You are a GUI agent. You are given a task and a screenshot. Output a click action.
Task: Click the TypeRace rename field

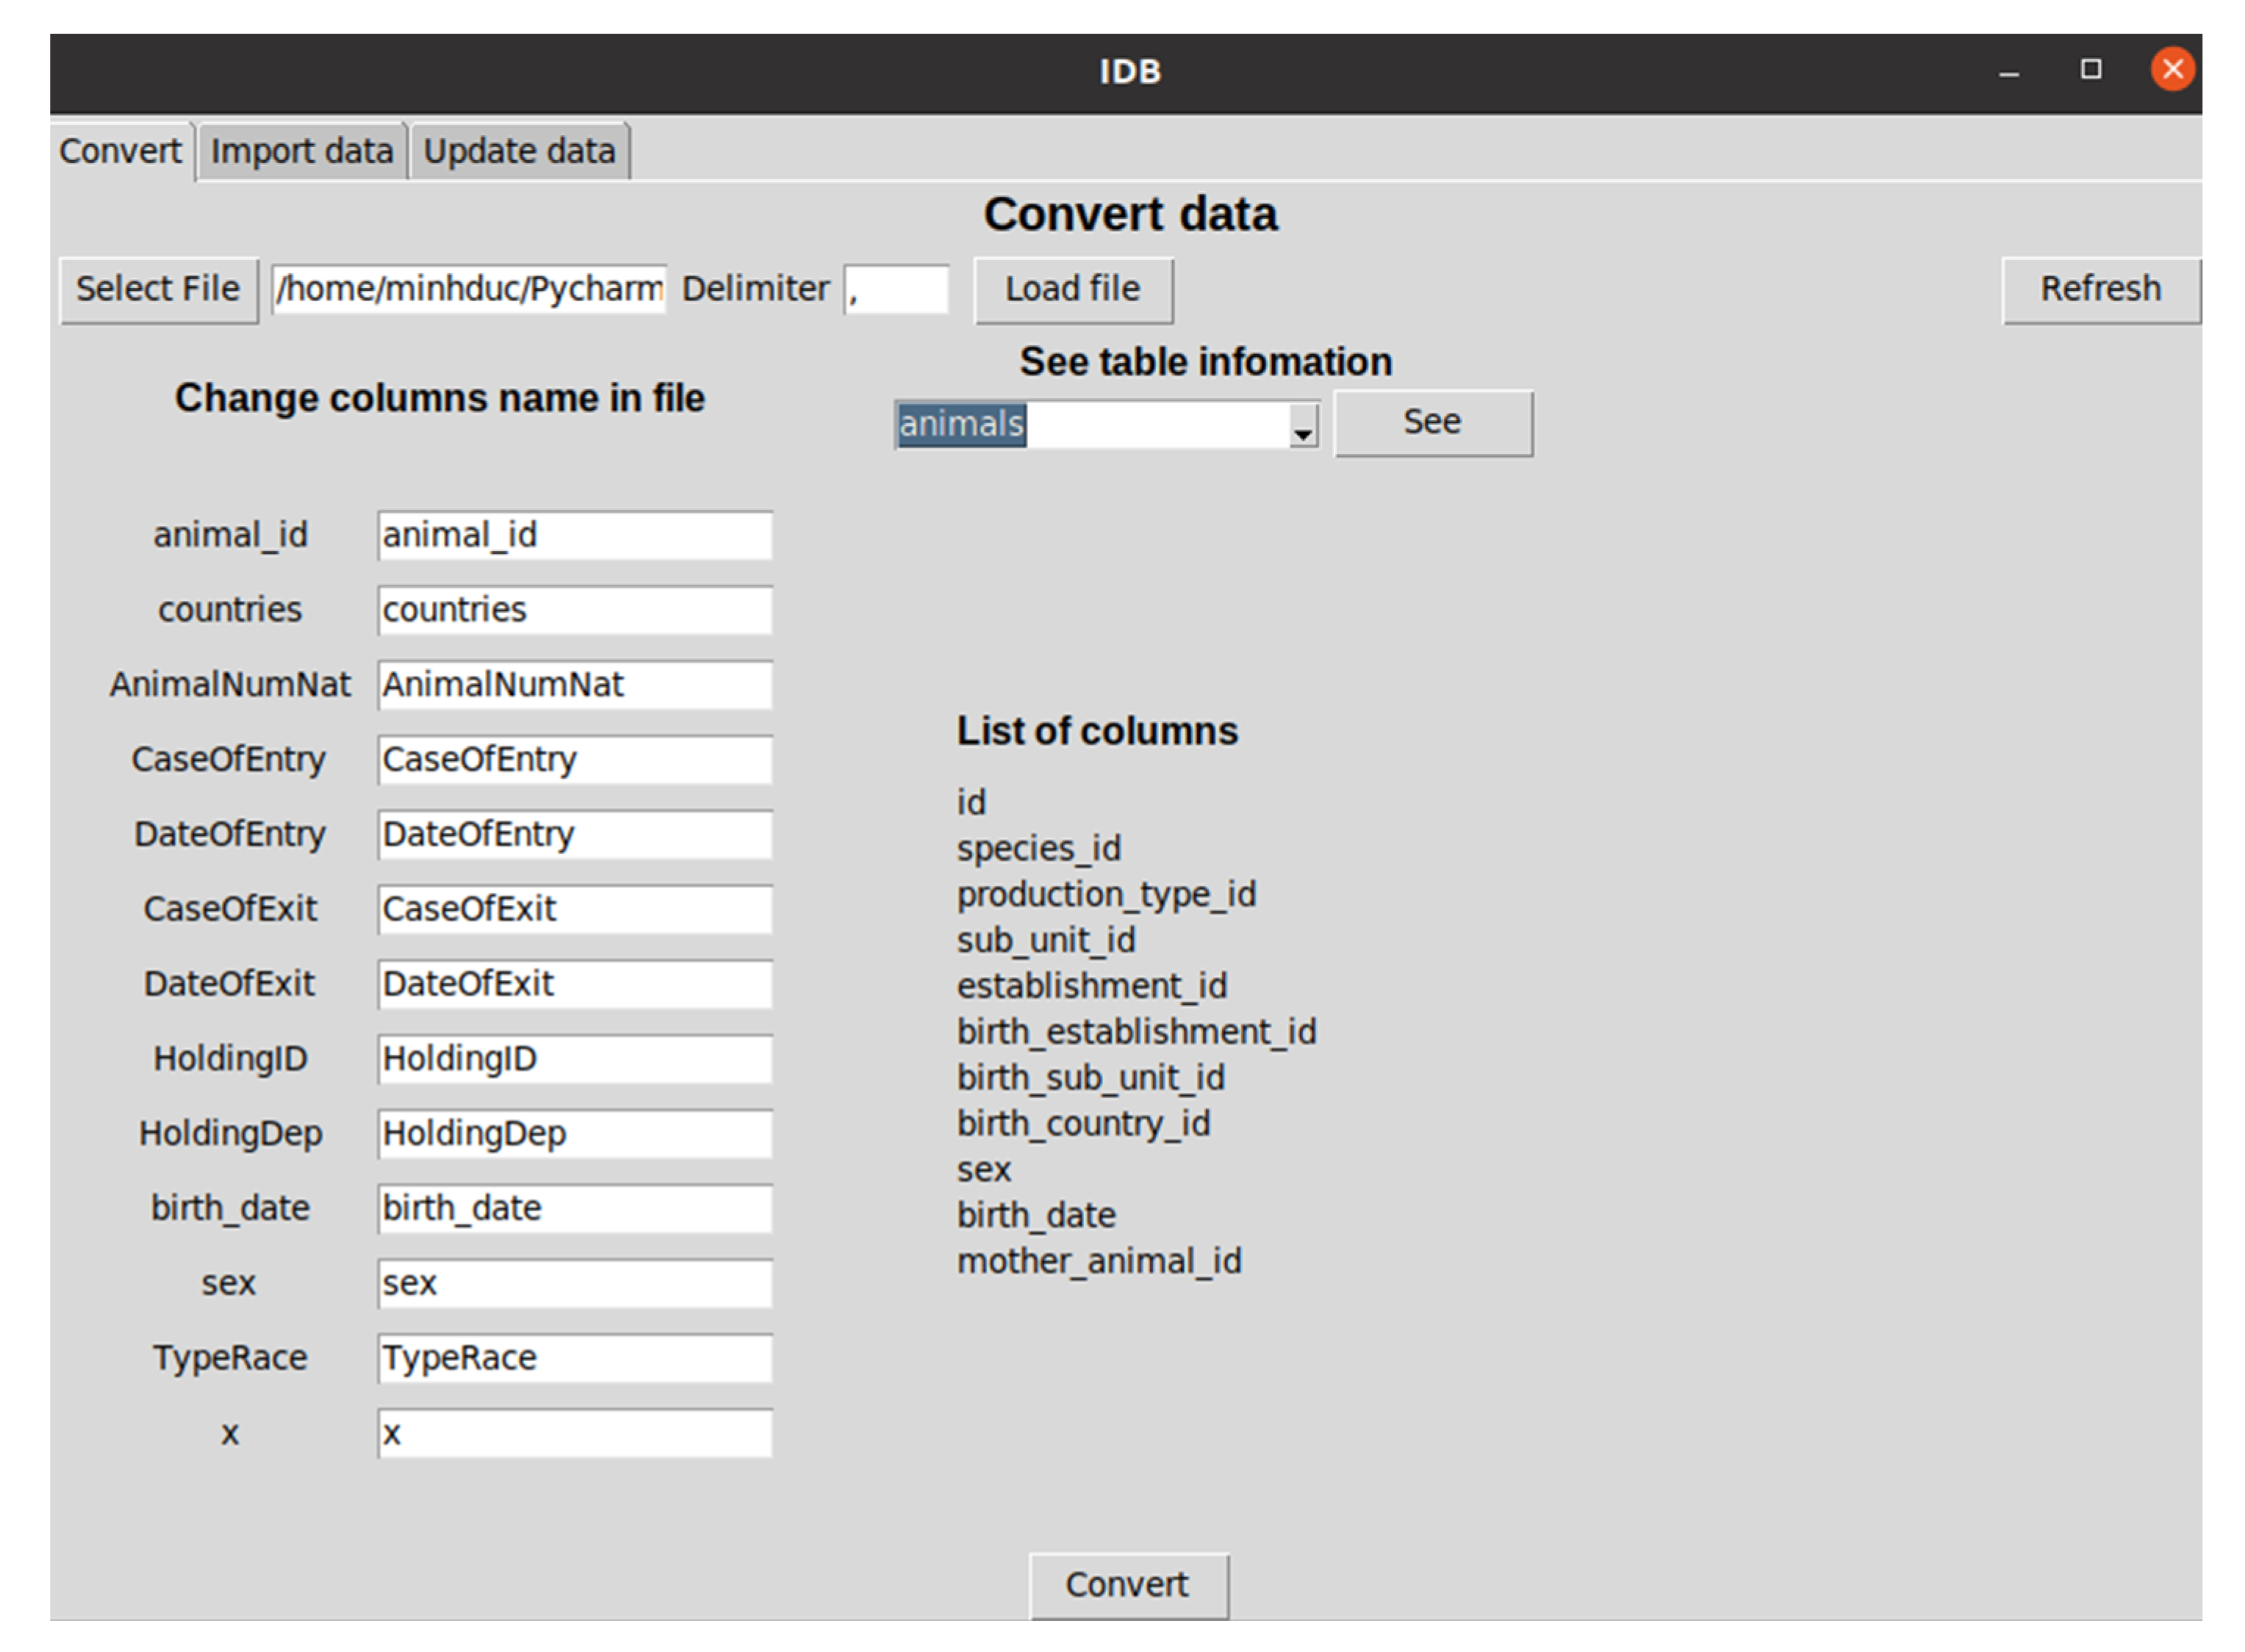(x=574, y=1358)
